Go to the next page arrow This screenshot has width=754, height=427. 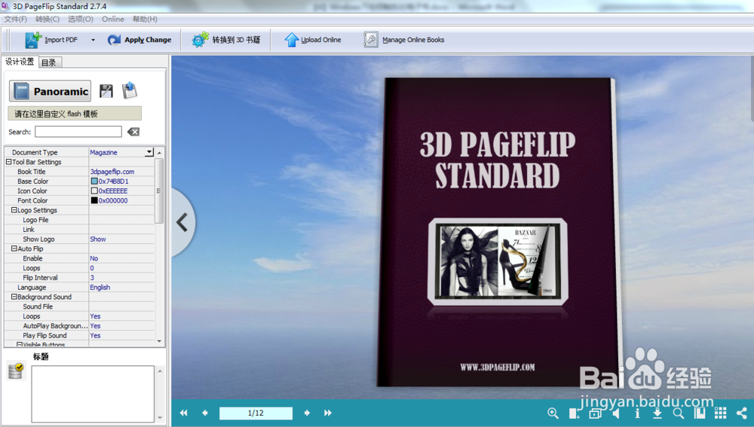click(x=307, y=413)
